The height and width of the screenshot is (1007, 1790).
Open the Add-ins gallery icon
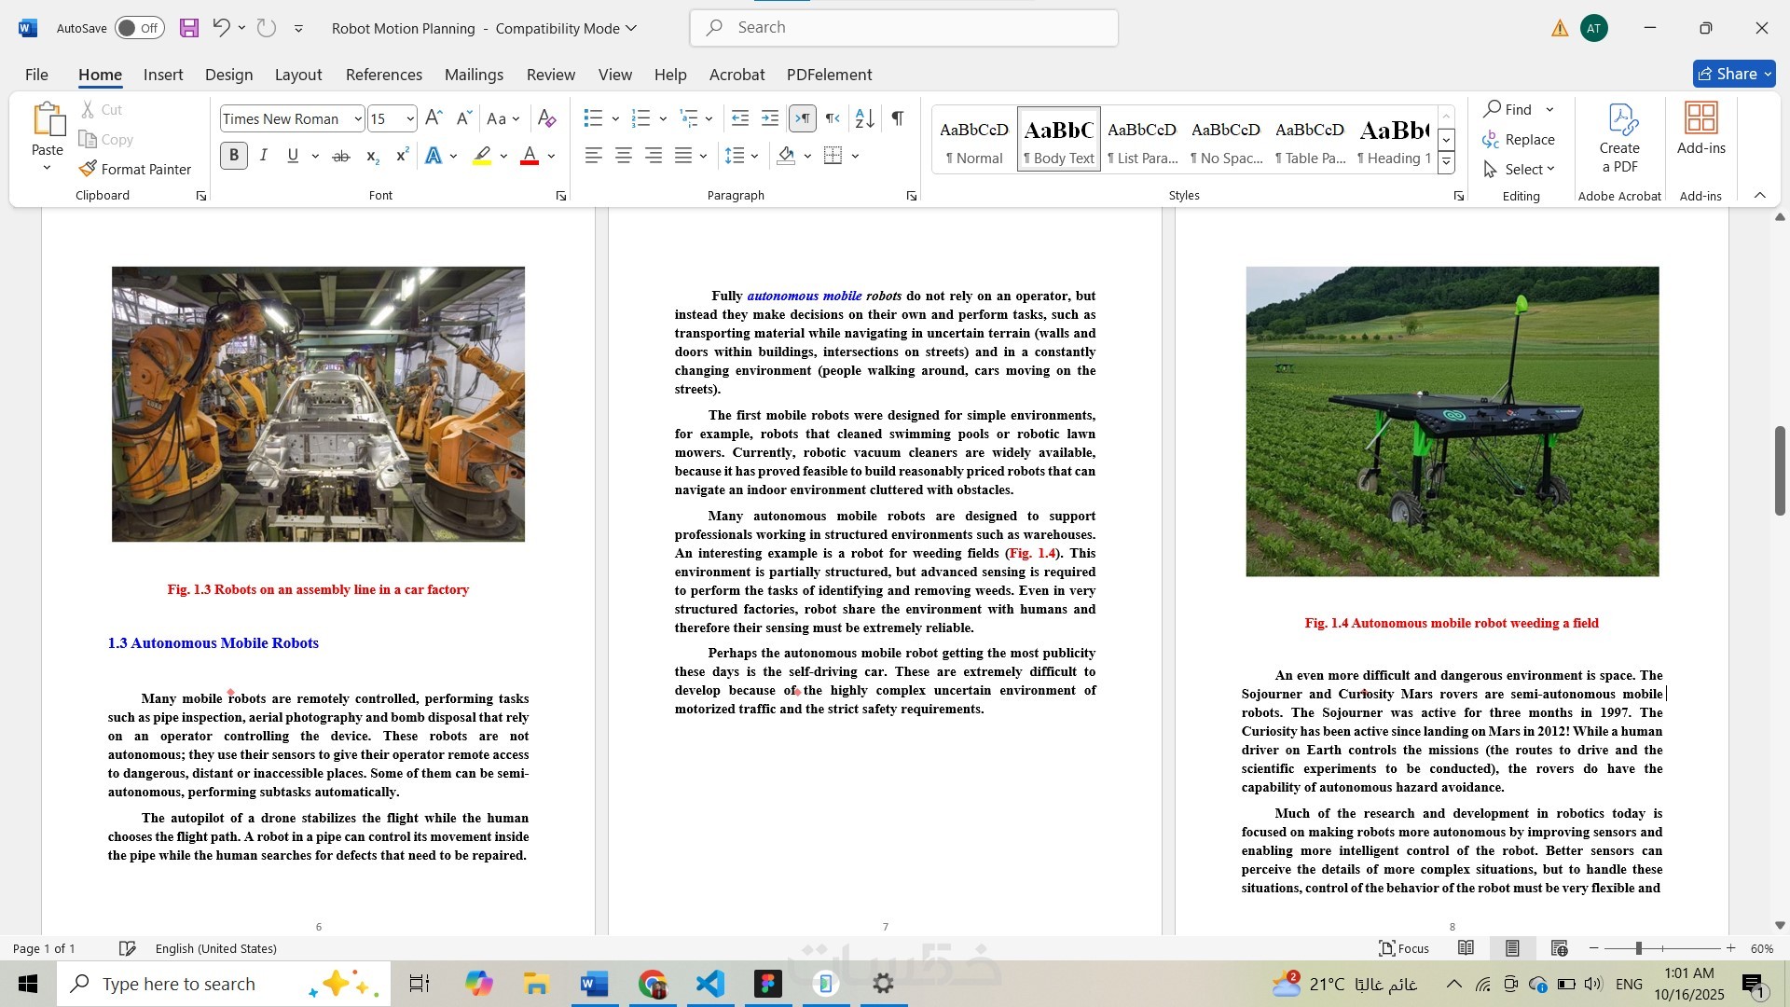point(1700,129)
